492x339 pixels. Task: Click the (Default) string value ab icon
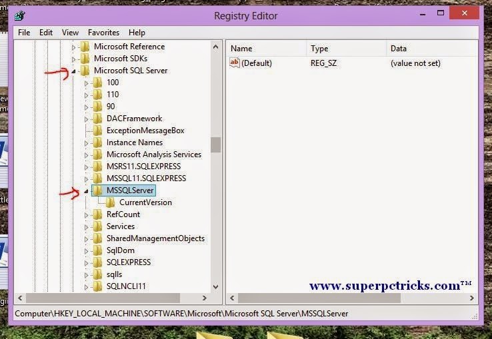[x=235, y=63]
